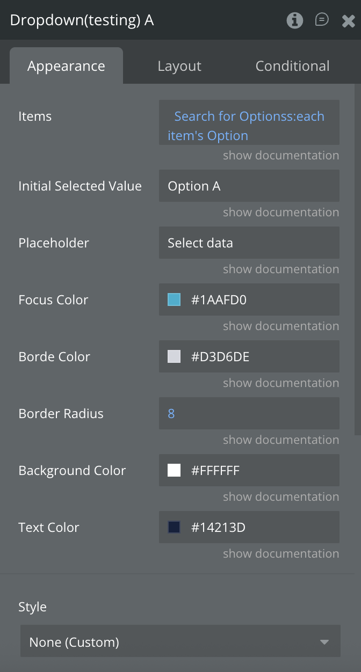Click the Initial Selected Value field
Image resolution: width=361 pixels, height=672 pixels.
(249, 186)
